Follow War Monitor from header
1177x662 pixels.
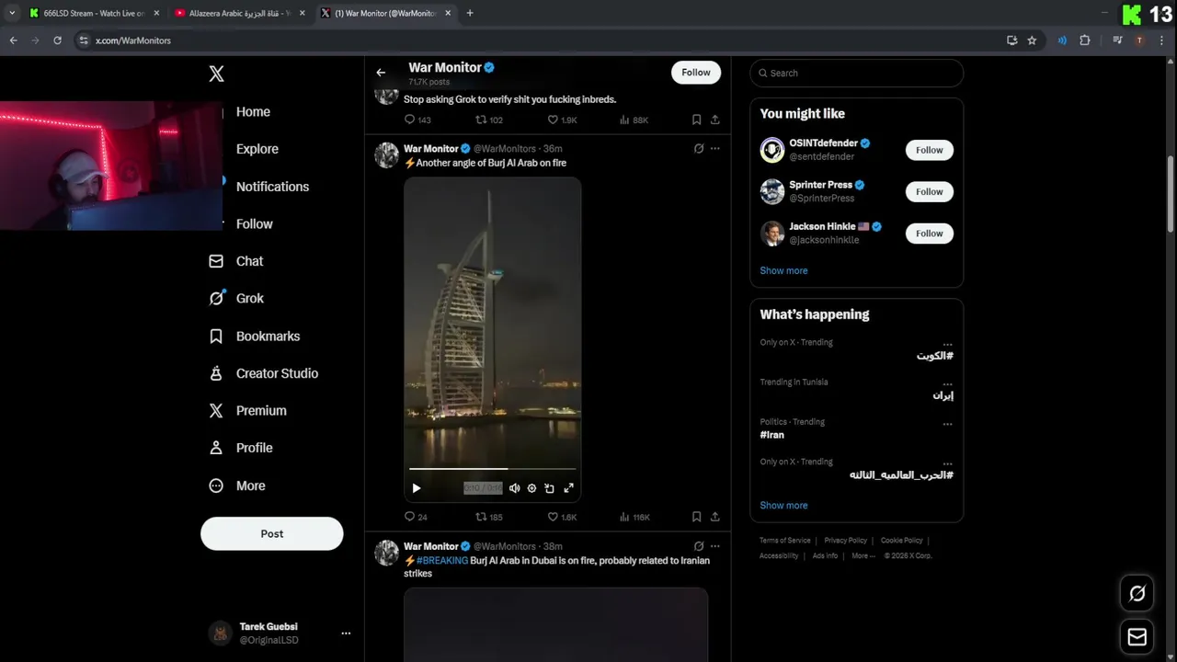click(696, 73)
